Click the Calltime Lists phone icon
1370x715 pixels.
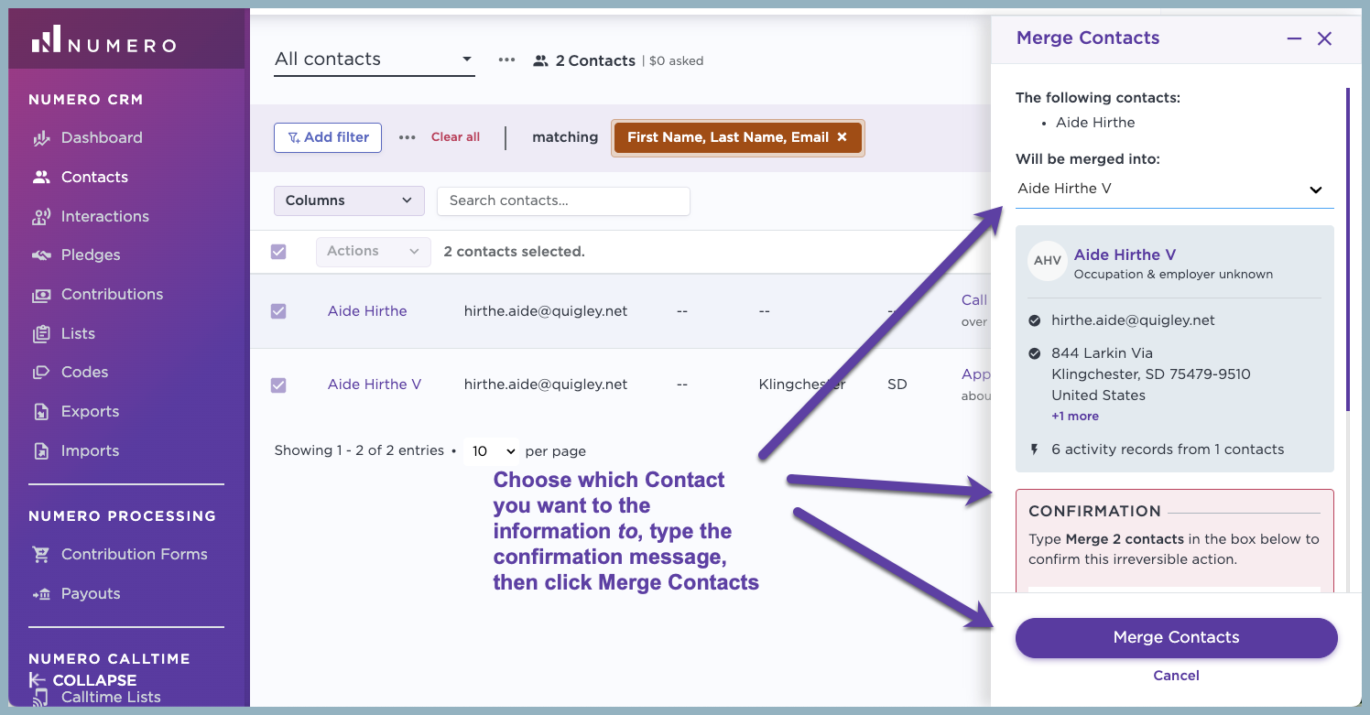tap(41, 698)
